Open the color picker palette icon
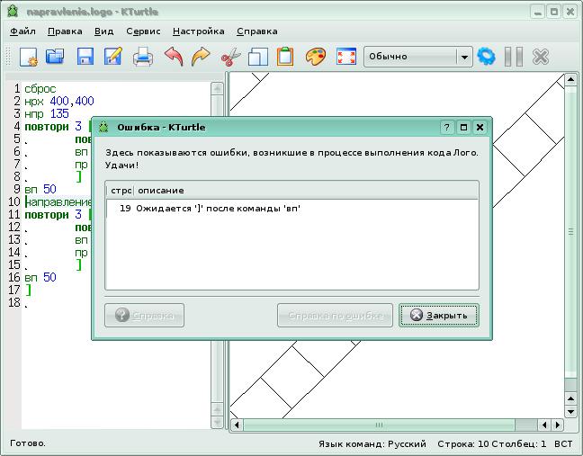The height and width of the screenshot is (456, 583). [x=315, y=57]
